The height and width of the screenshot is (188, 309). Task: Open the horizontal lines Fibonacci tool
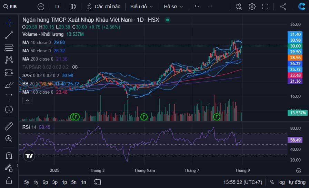(x=9, y=48)
